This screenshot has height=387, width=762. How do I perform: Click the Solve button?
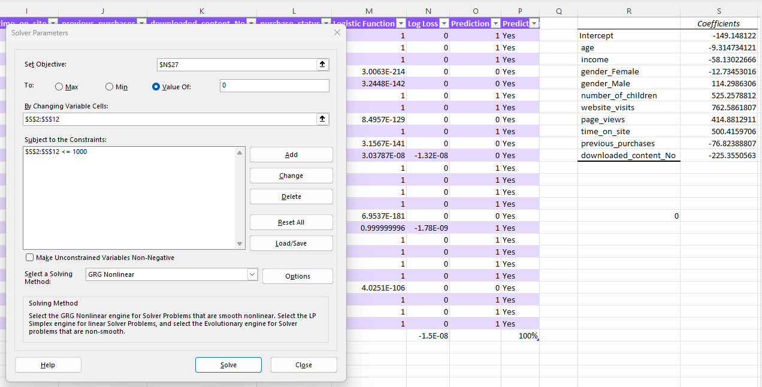(x=228, y=365)
